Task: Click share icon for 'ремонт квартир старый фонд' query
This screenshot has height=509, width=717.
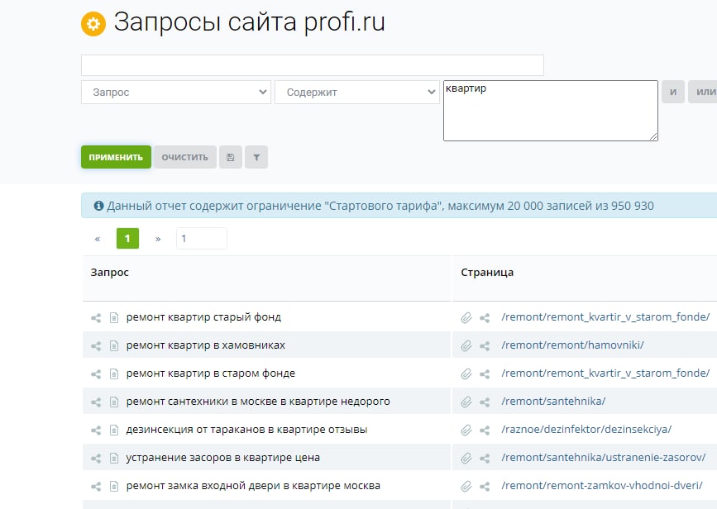Action: click(96, 317)
